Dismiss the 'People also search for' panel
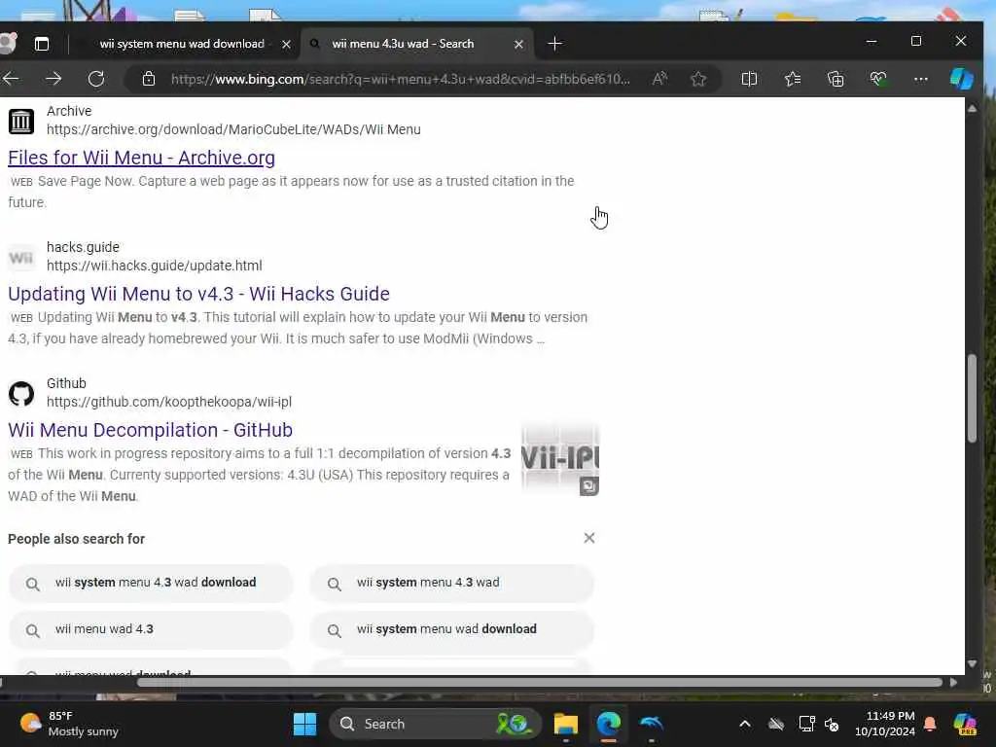This screenshot has width=996, height=747. 588,538
